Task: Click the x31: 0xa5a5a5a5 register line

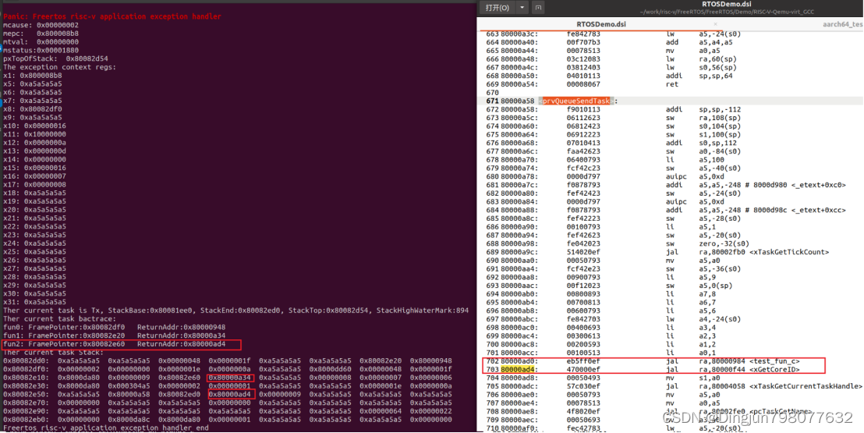Action: [x=35, y=302]
